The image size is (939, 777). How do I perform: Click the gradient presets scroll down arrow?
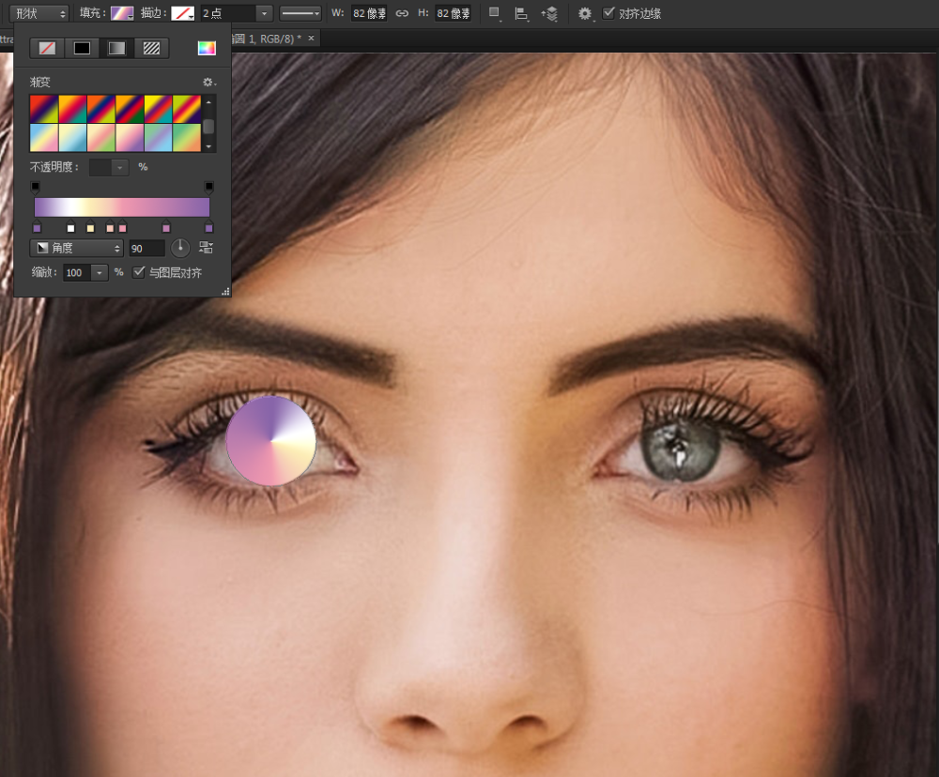click(208, 146)
